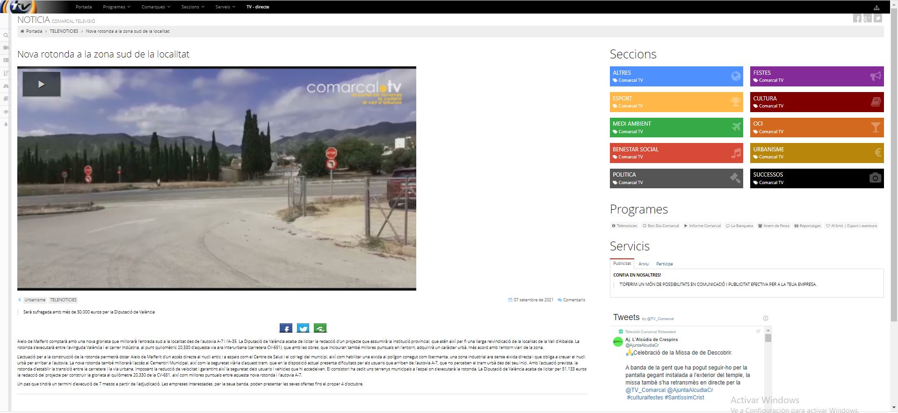The width and height of the screenshot is (898, 413).
Task: Click the green share-more icon
Action: pyautogui.click(x=320, y=328)
